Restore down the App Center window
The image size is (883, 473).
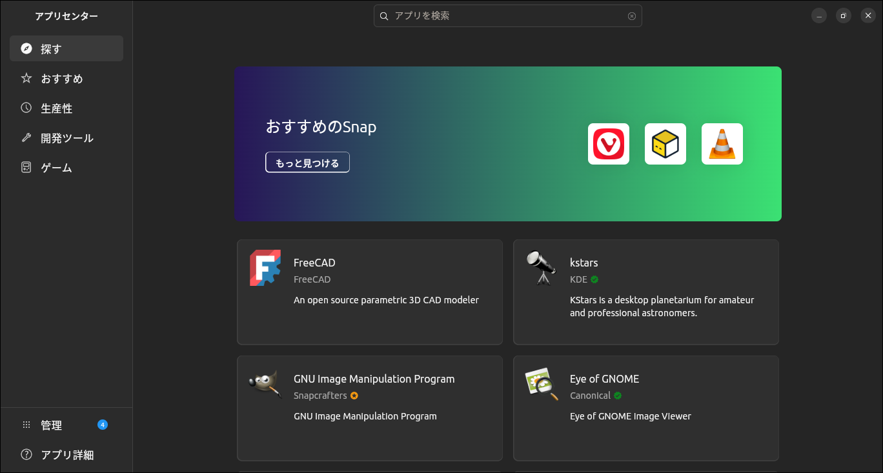pos(844,16)
